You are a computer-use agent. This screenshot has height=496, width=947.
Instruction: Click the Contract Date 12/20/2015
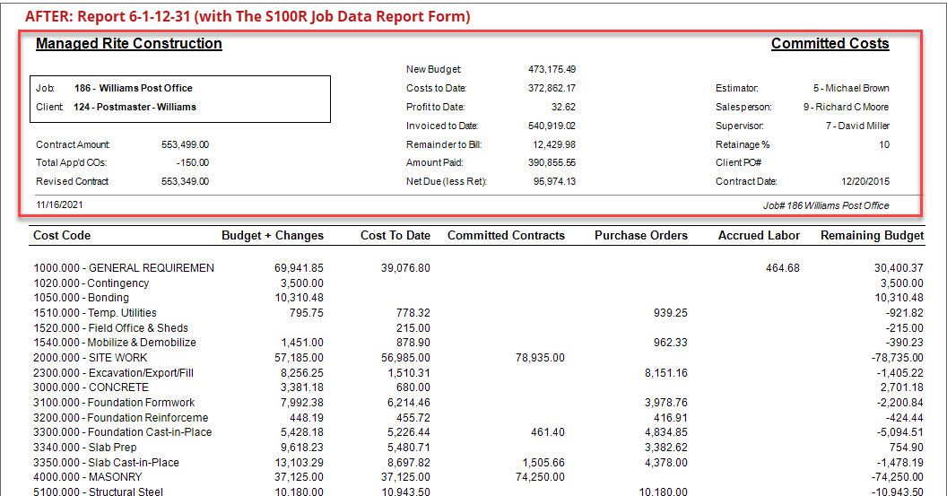pyautogui.click(x=865, y=181)
